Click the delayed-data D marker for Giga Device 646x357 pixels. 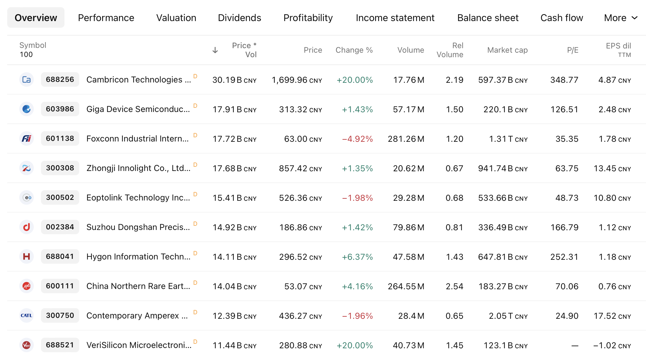(195, 106)
